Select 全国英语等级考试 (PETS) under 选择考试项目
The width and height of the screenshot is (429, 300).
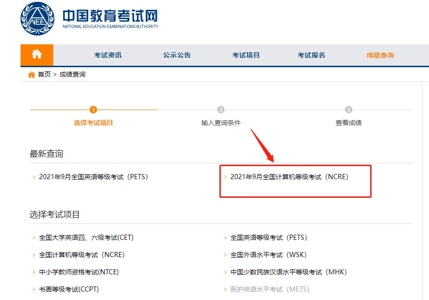(269, 237)
